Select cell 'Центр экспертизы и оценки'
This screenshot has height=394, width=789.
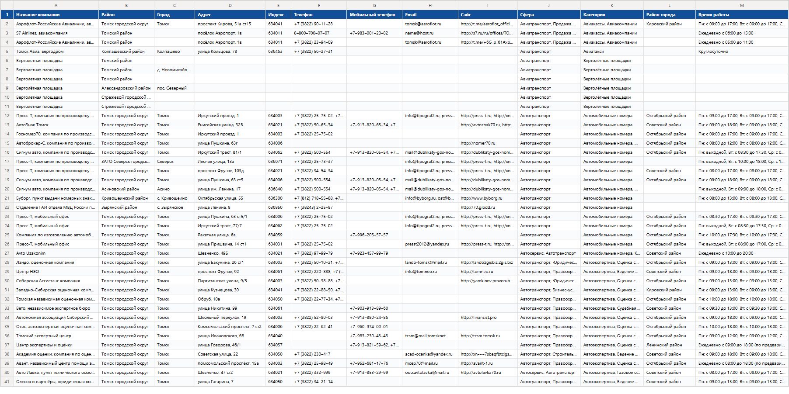(x=56, y=345)
